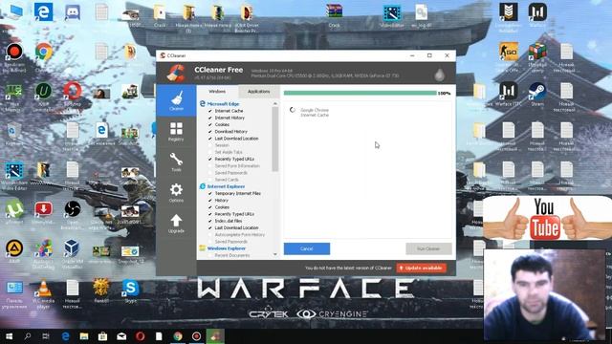Viewport: 612px width, 344px height.
Task: Toggle Edge Download History checkbox
Action: click(210, 132)
